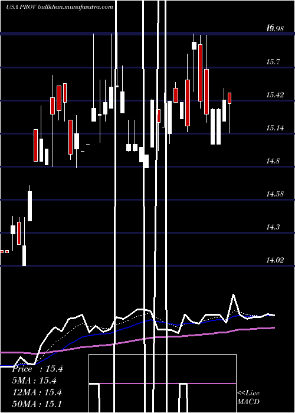295x413 pixels.
Task: Click the spike peak of the white moving-average line
Action: (x=233, y=294)
